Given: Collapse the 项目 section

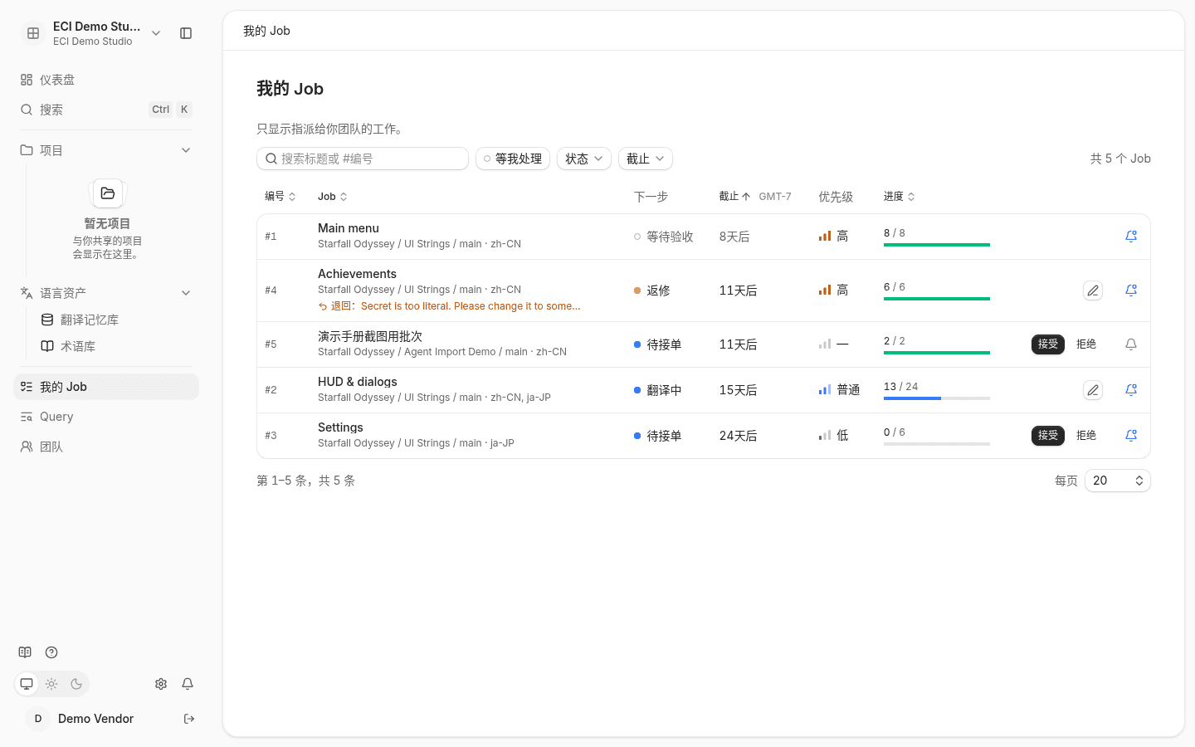Looking at the screenshot, I should (186, 150).
